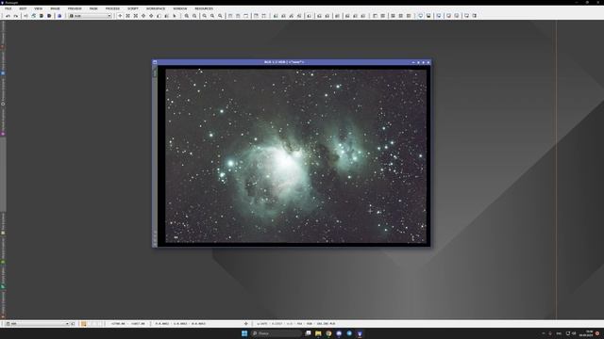Click the PixInsight icon in the Windows taskbar
The height and width of the screenshot is (339, 604).
pyautogui.click(x=360, y=333)
